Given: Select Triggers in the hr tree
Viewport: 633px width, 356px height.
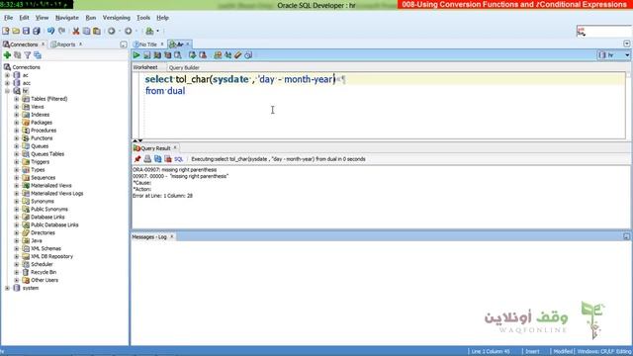Looking at the screenshot, I should pos(40,162).
